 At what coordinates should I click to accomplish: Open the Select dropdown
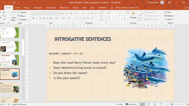click(x=169, y=19)
